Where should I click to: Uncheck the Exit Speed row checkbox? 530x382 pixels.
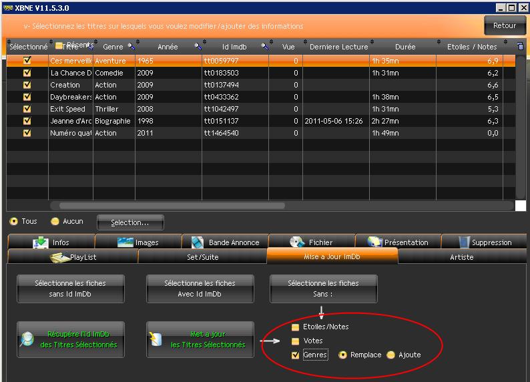click(27, 109)
